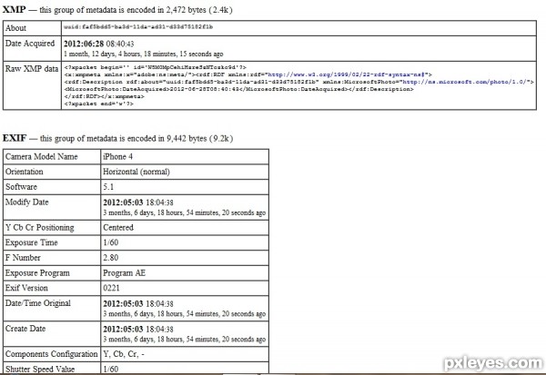Click the MicrosoftPhoto:DateAcquired line
This screenshot has width=546, height=375.
point(238,89)
